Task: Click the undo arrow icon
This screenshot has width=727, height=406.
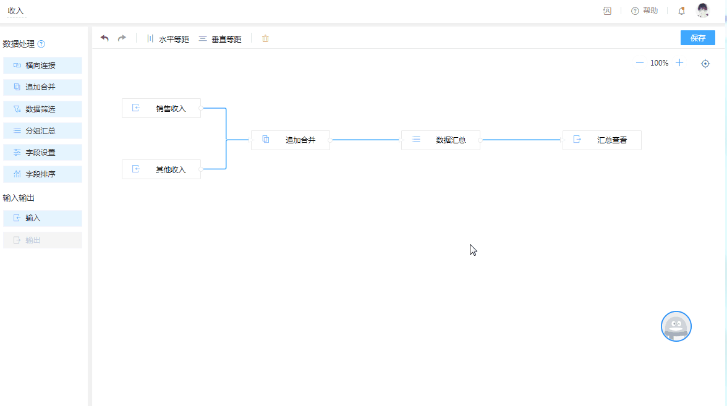Action: coord(104,38)
